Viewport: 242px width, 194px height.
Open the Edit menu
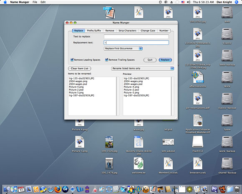pyautogui.click(x=43, y=2)
